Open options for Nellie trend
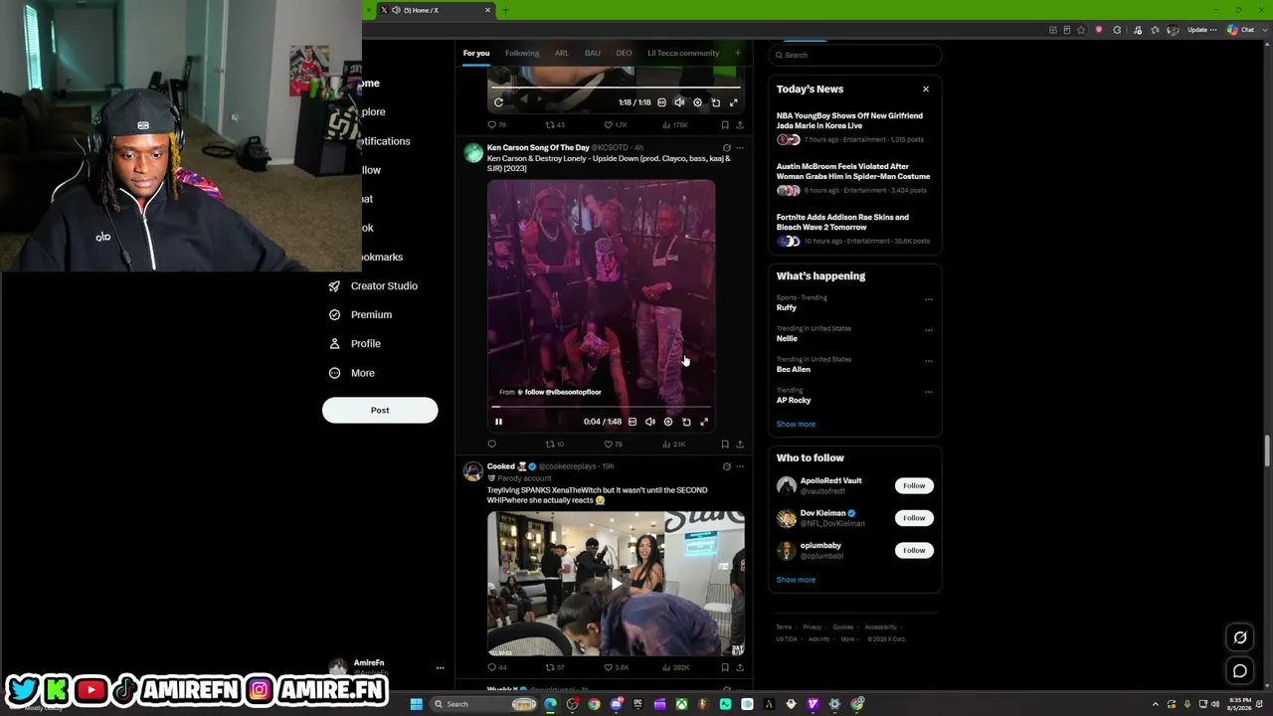This screenshot has width=1273, height=716. [929, 330]
